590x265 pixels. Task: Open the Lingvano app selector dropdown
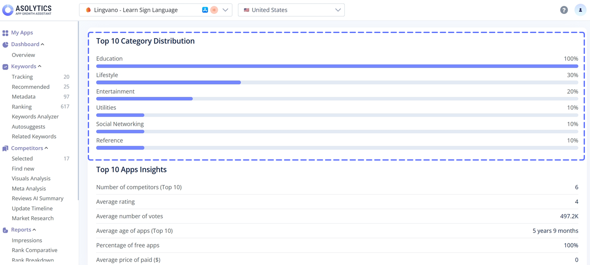coord(225,10)
